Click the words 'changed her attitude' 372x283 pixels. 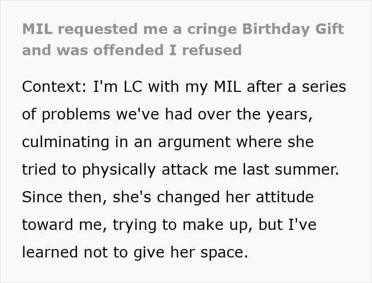[235, 197]
